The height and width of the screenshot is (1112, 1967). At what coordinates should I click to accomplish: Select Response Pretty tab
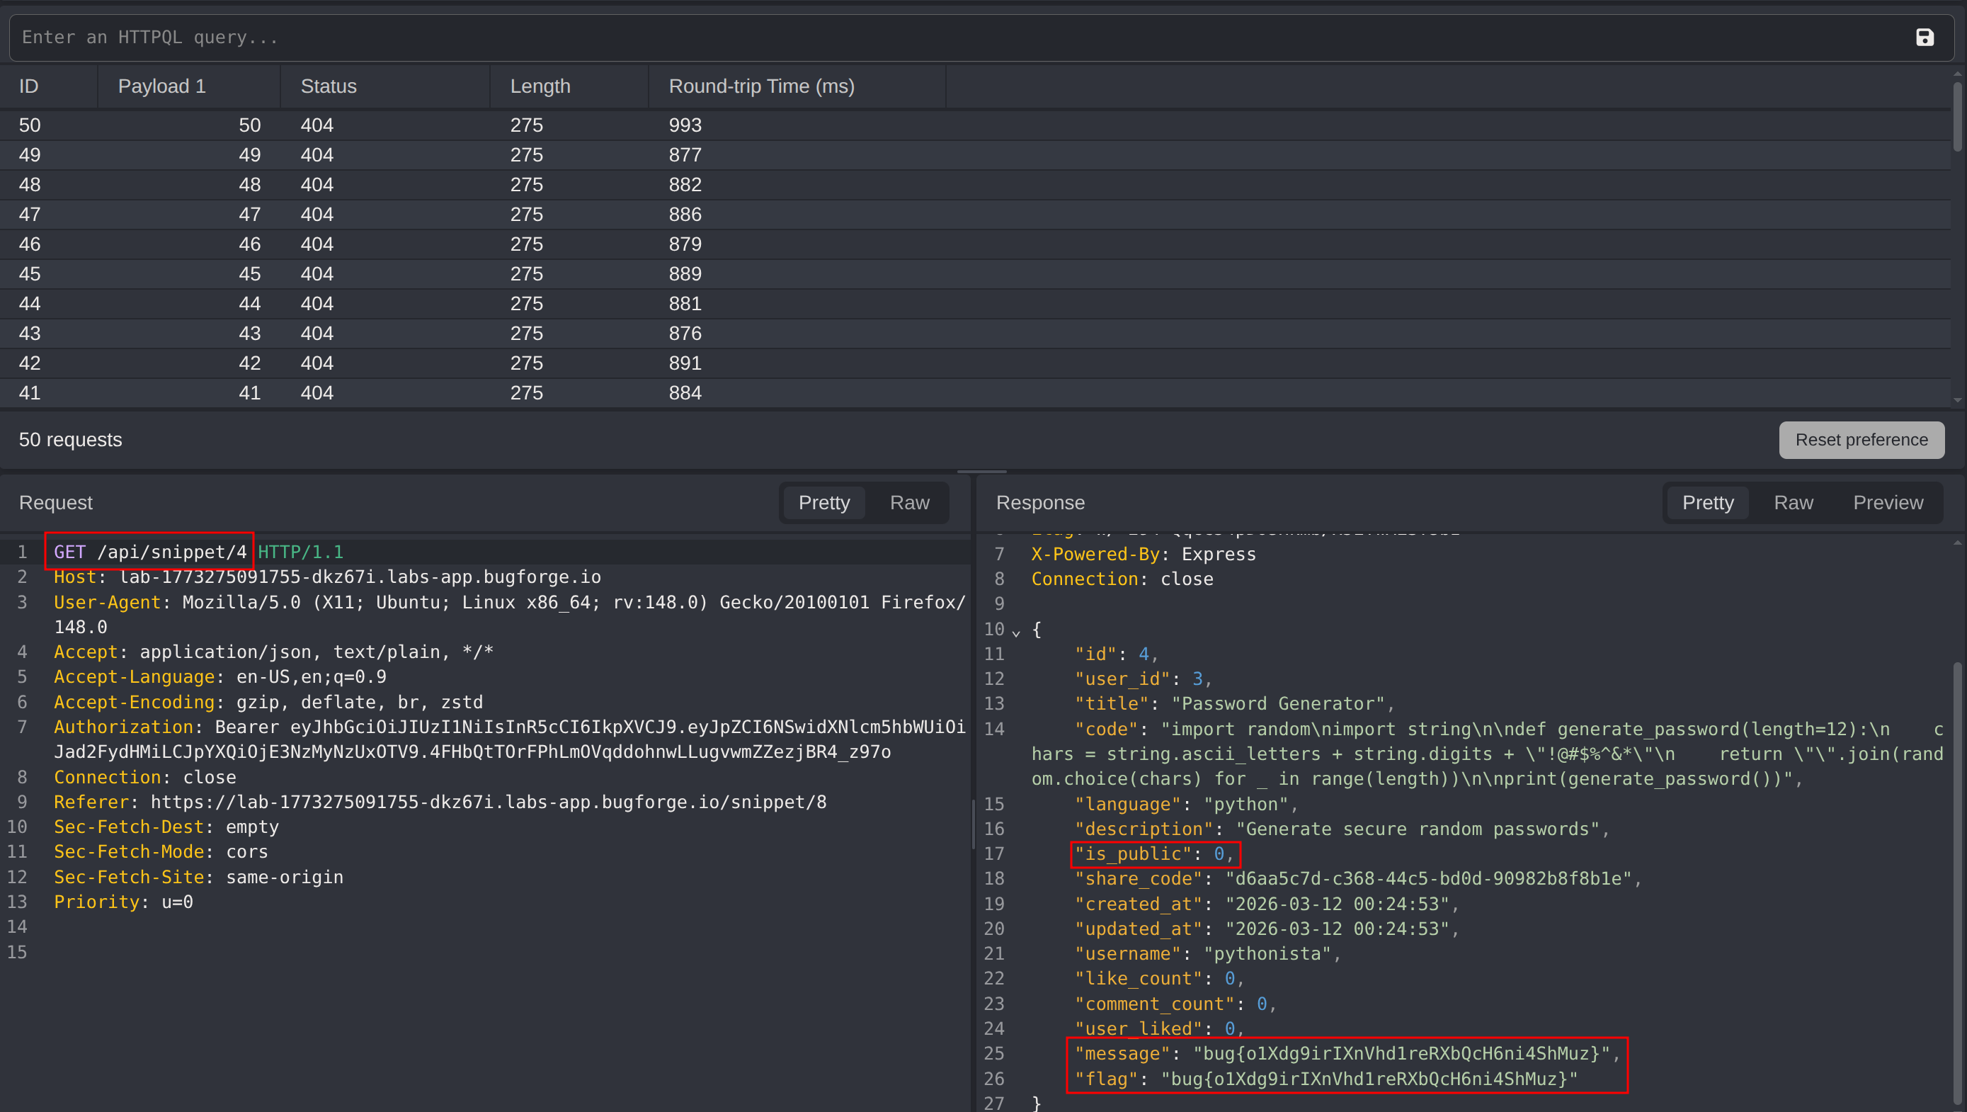click(1706, 503)
